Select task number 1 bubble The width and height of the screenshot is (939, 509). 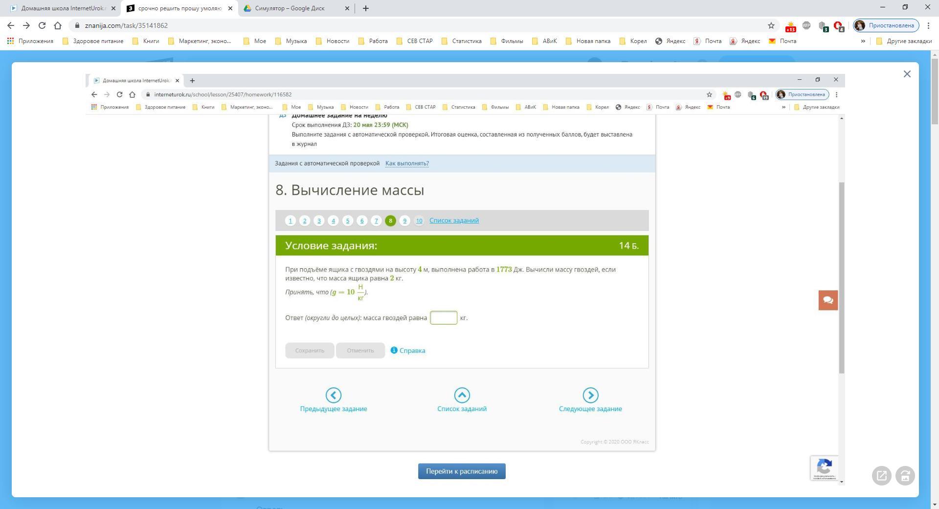coord(290,221)
